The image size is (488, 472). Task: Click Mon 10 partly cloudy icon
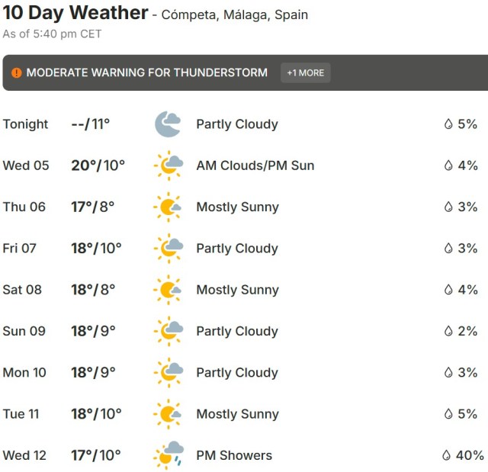pos(168,372)
